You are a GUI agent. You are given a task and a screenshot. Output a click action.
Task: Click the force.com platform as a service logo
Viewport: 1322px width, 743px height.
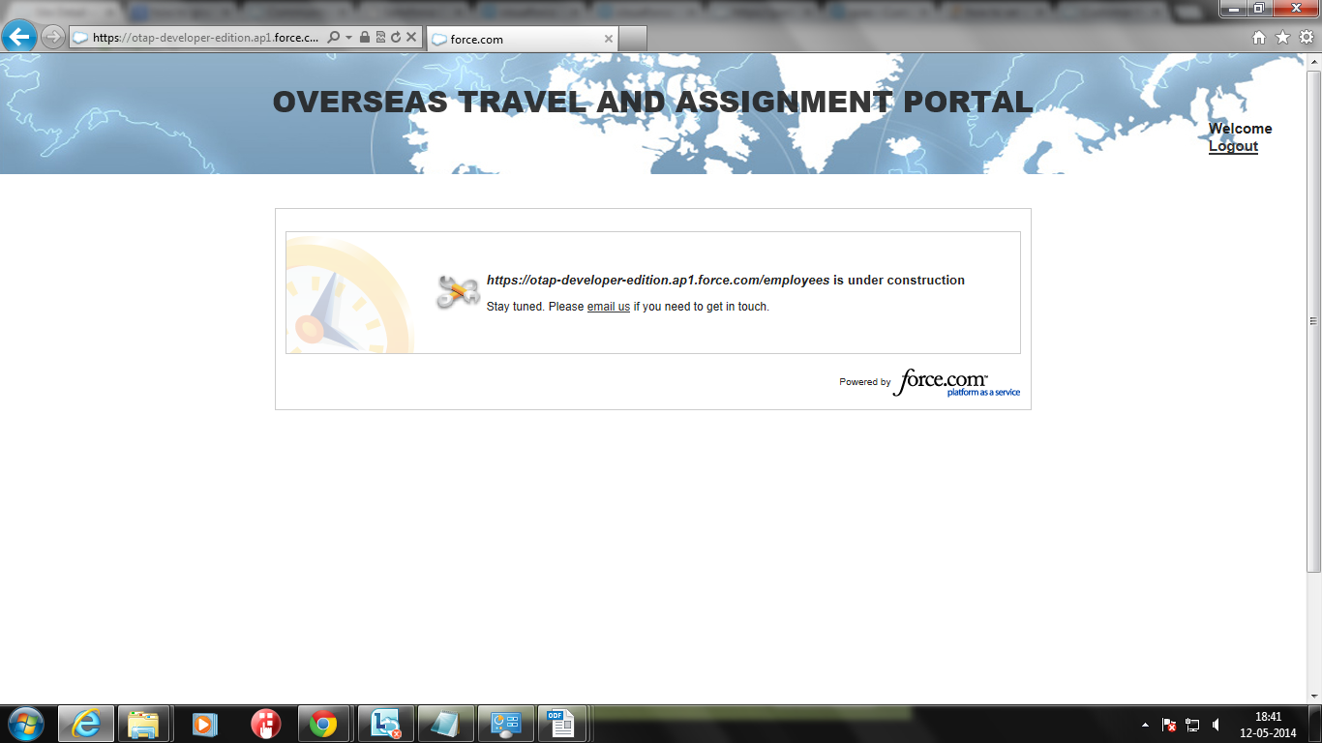coord(956,383)
